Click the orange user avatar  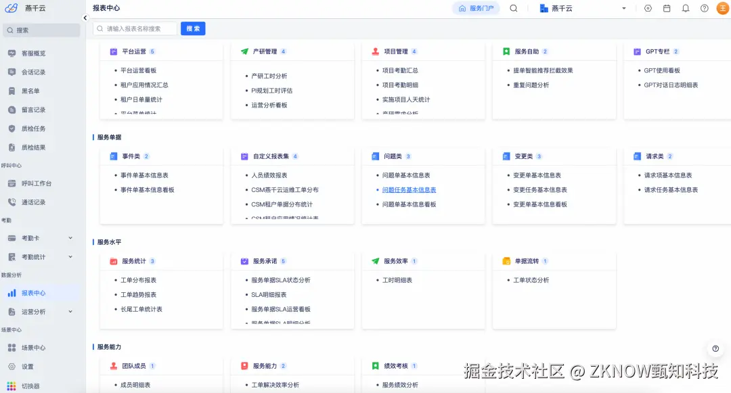point(723,8)
